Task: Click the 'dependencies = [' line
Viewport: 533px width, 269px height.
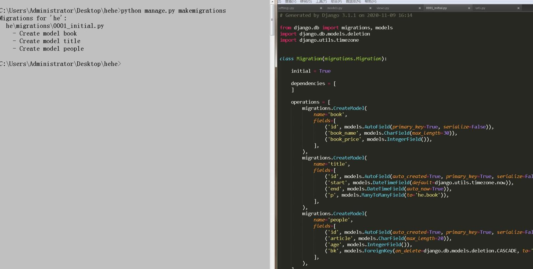Action: (x=314, y=83)
